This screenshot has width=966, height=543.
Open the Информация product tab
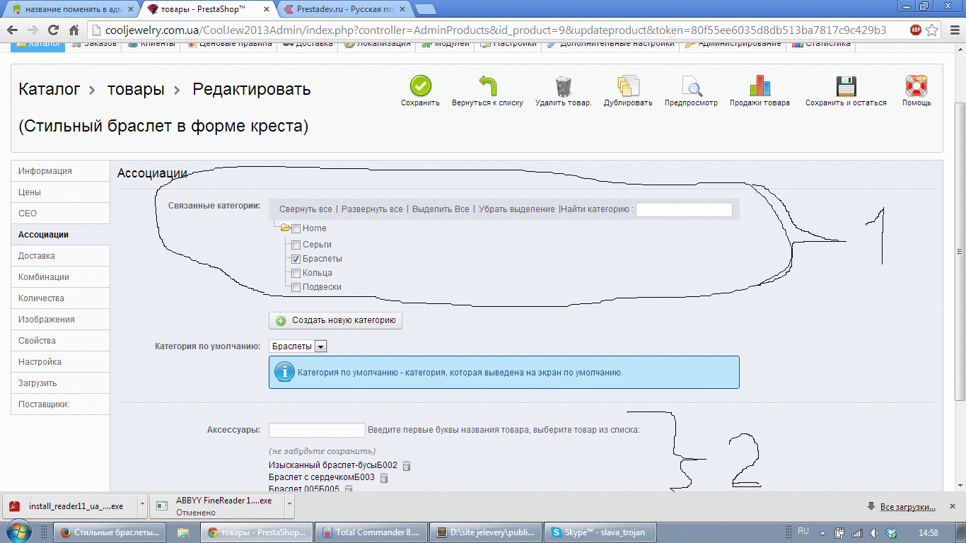coord(60,171)
